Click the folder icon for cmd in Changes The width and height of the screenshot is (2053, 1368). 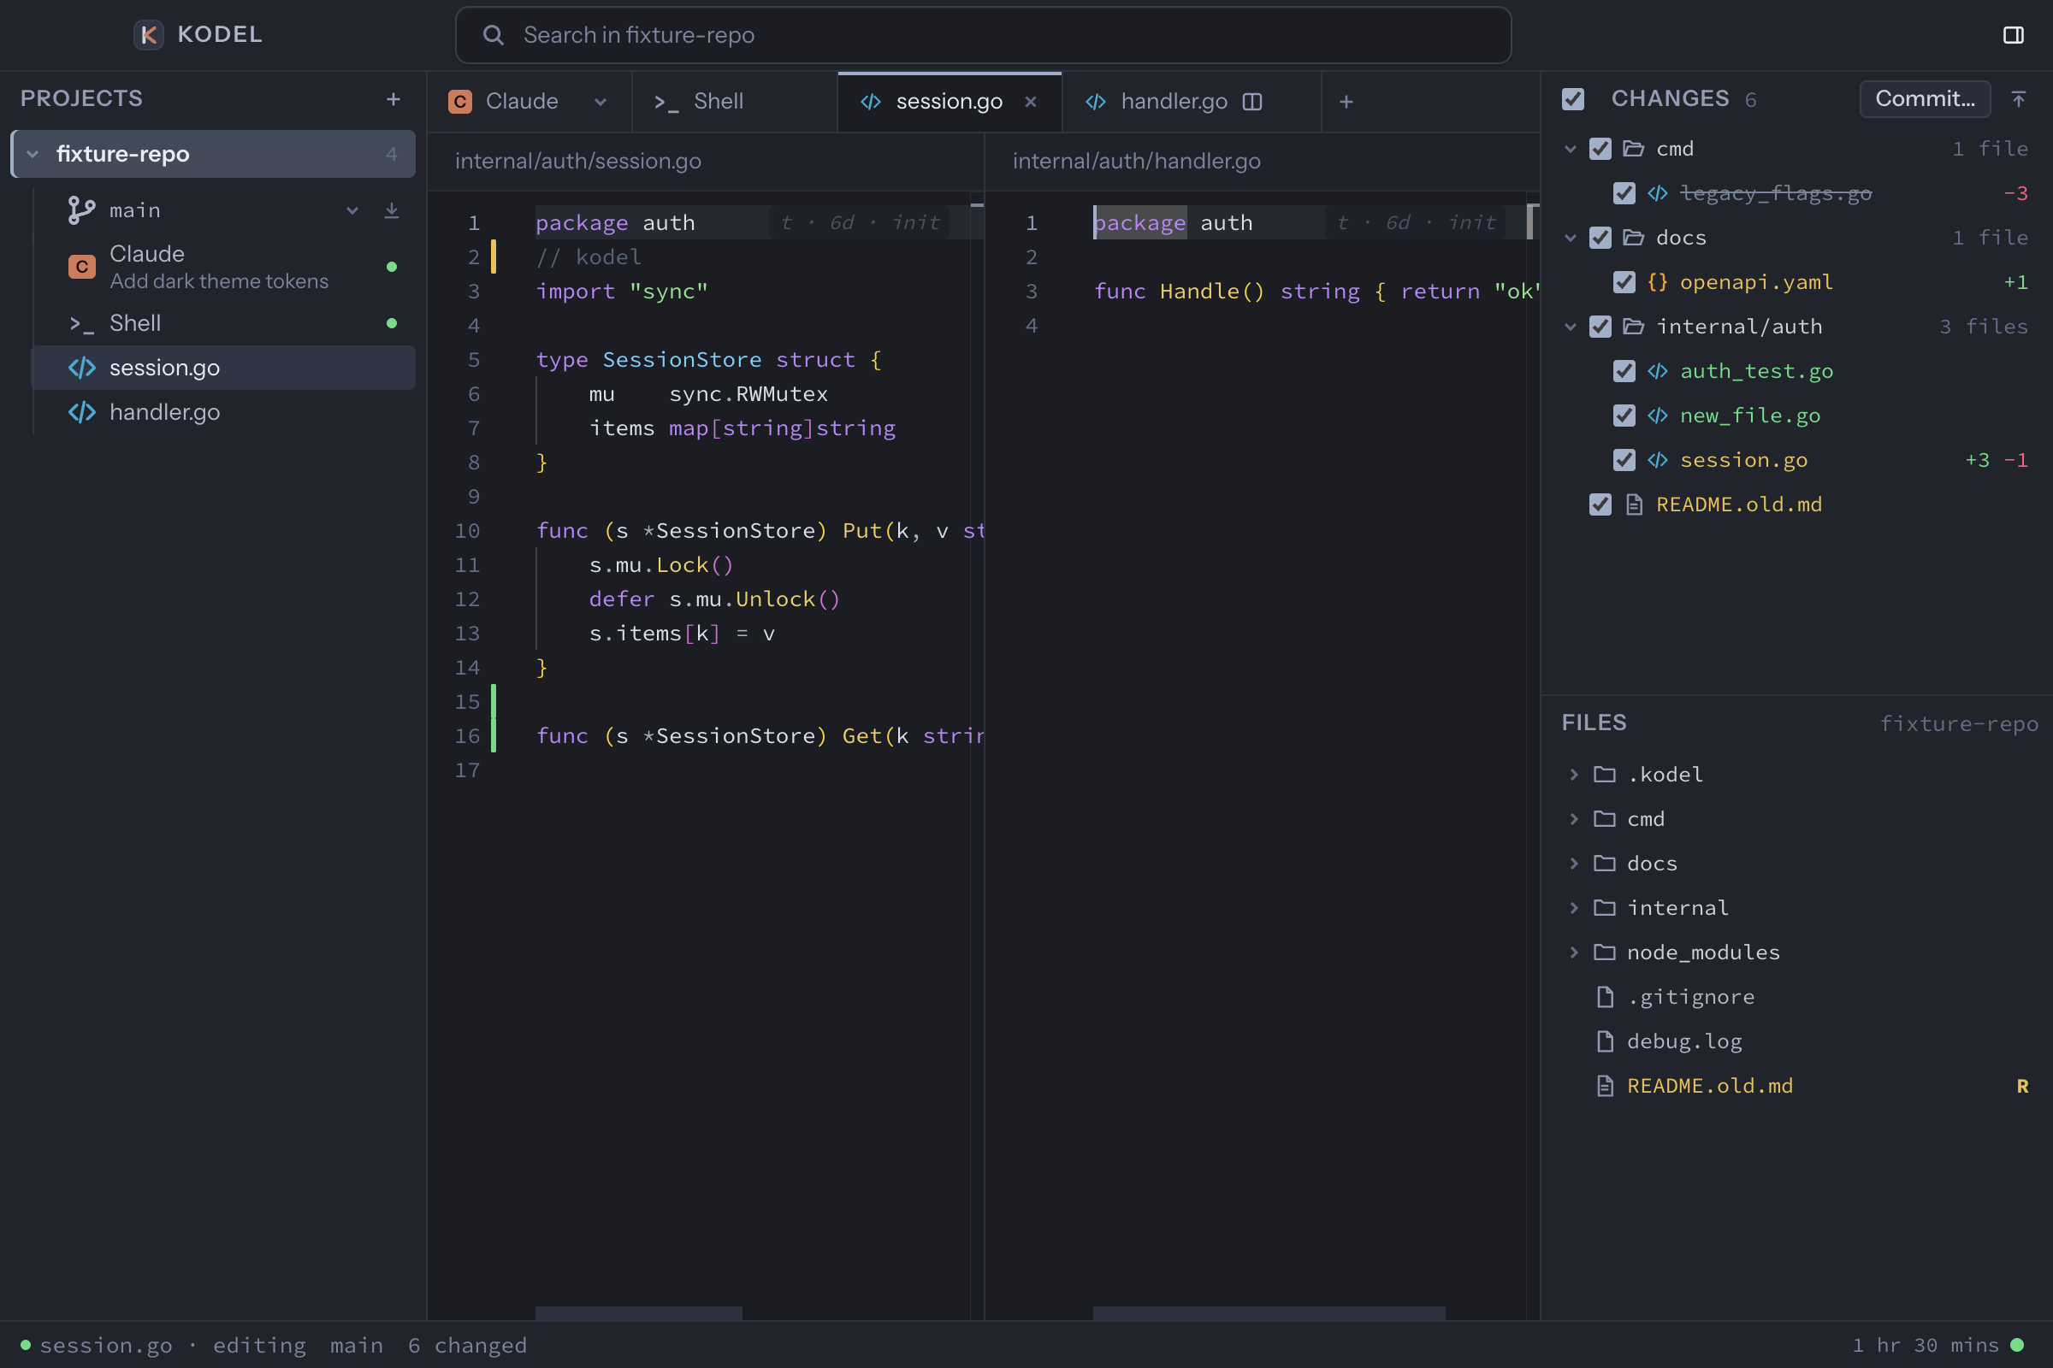[1633, 149]
